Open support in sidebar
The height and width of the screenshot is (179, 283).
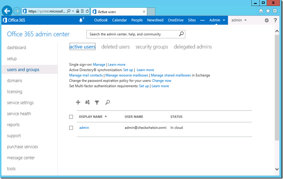(x=14, y=136)
